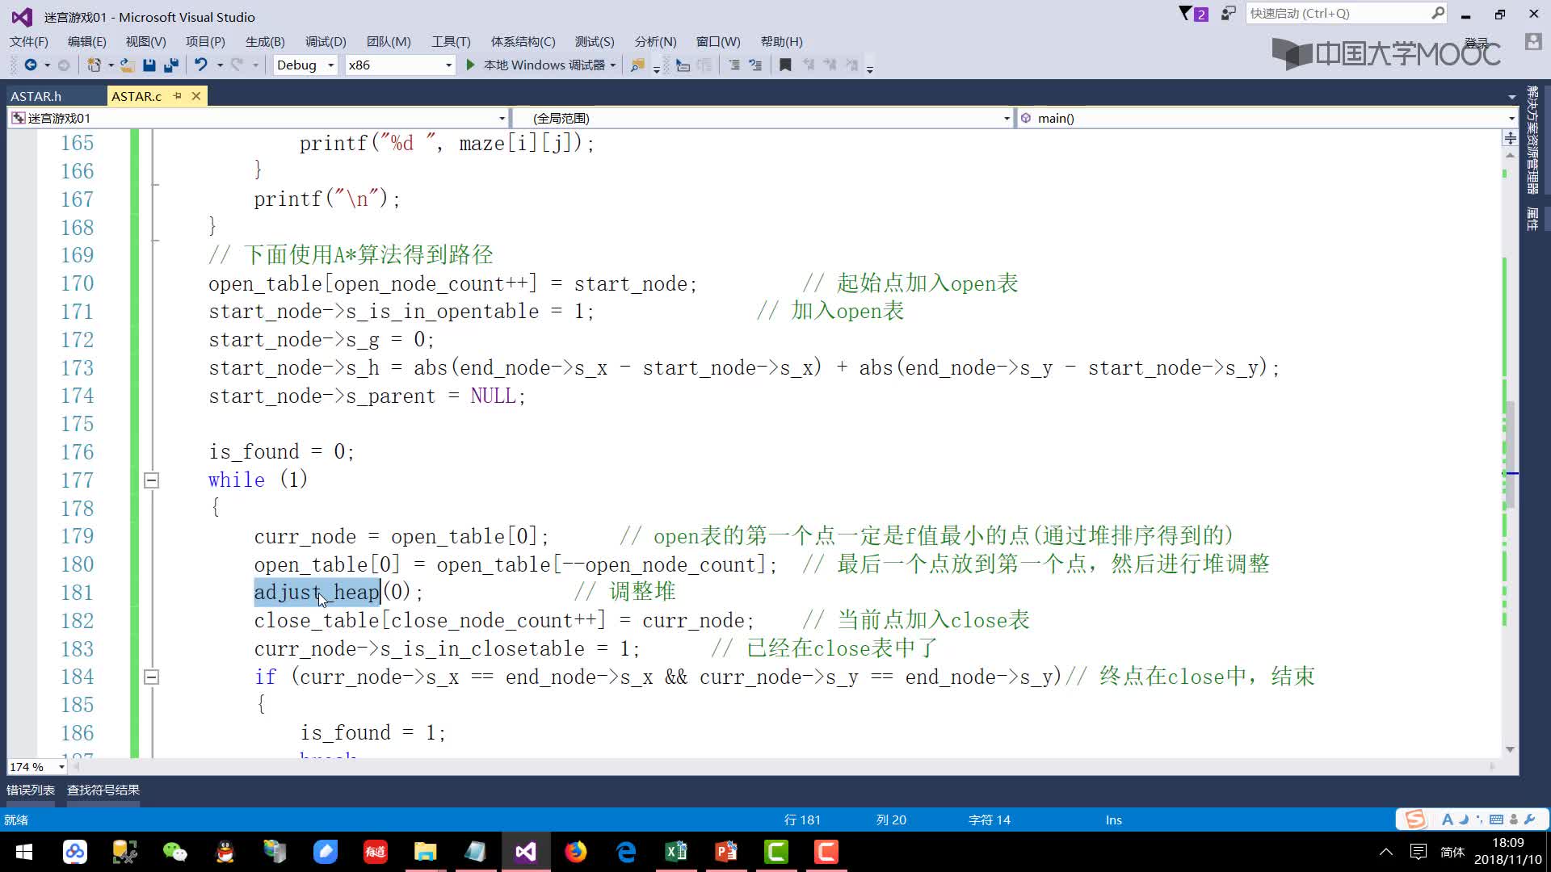Click the comment out selected lines icon
Image resolution: width=1551 pixels, height=872 pixels.
point(733,65)
